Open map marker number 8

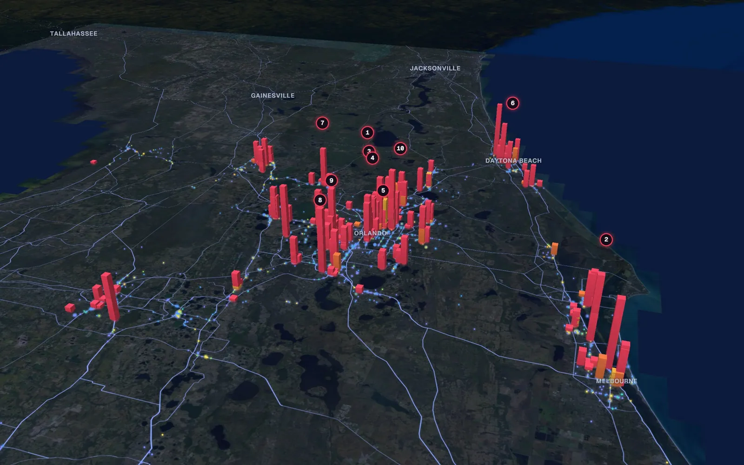tap(320, 200)
